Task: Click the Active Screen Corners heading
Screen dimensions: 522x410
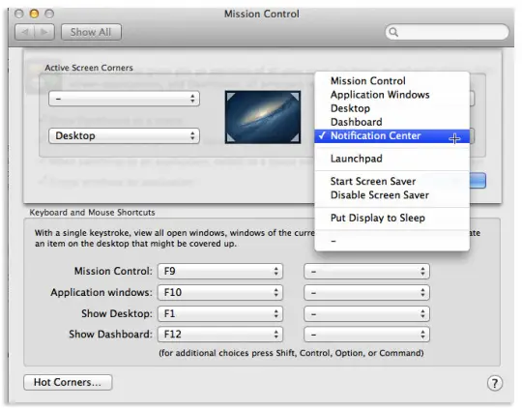Action: (89, 68)
